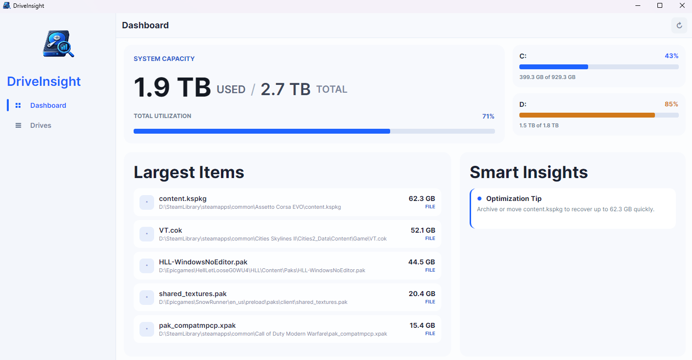Image resolution: width=692 pixels, height=360 pixels.
Task: Click the file icon beside content.kspkg
Action: (147, 202)
